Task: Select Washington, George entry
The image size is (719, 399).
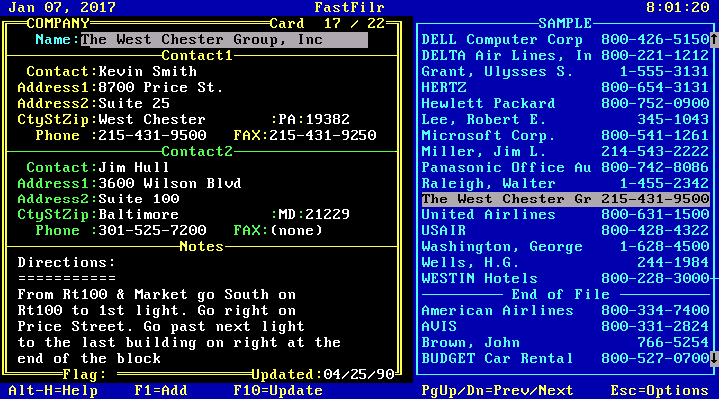Action: tap(565, 247)
